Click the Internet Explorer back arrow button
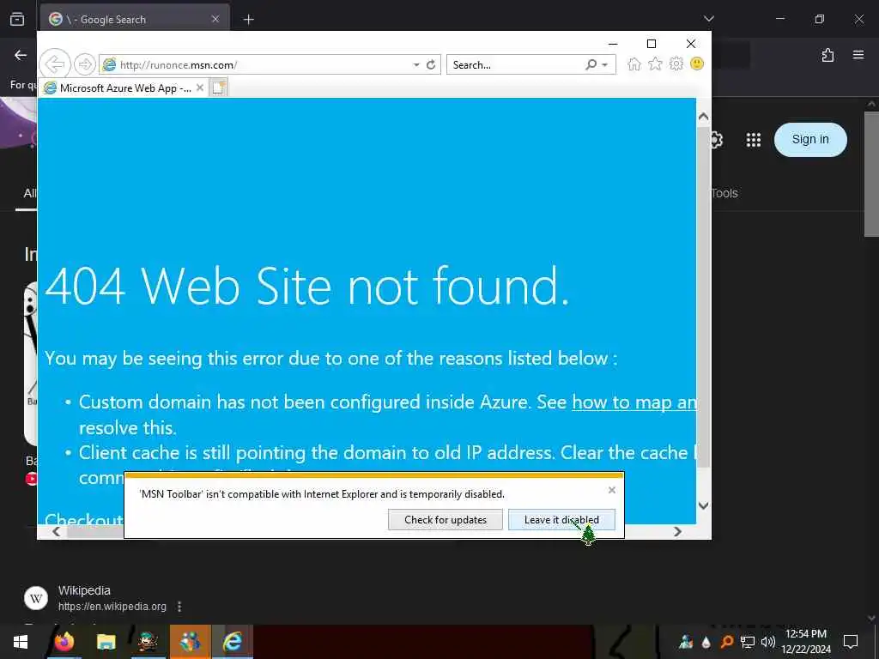The width and height of the screenshot is (879, 659). [55, 64]
